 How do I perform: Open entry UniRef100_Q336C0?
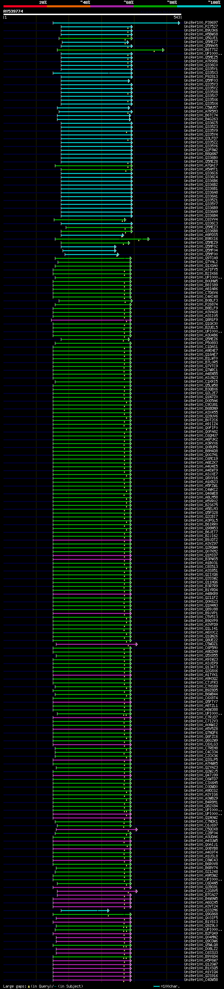click(x=201, y=65)
